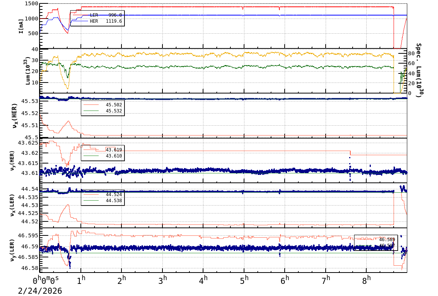
Task: Select the I[mA] axis label
Action: point(21,26)
